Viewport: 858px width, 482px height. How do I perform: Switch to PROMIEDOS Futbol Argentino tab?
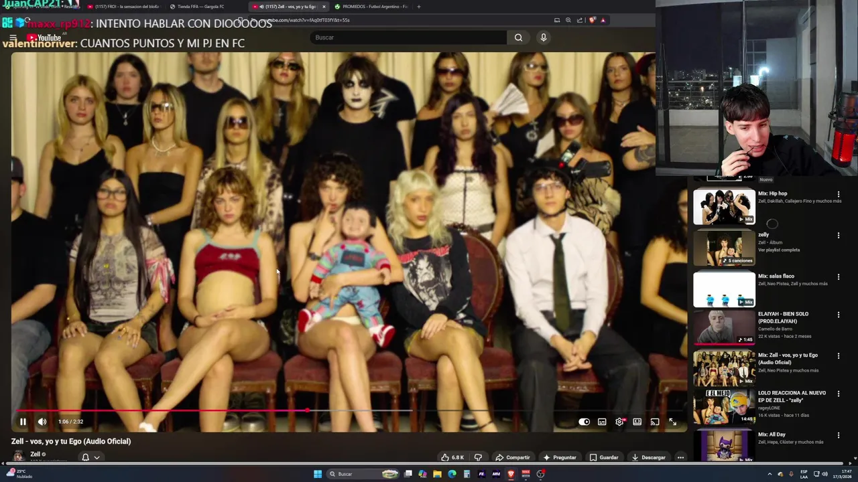pyautogui.click(x=372, y=7)
